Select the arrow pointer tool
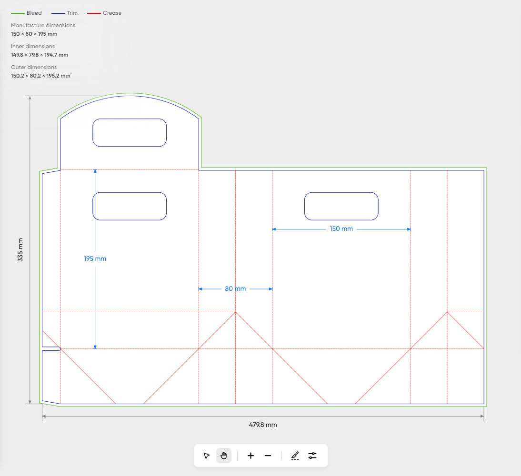521x476 pixels. (206, 456)
